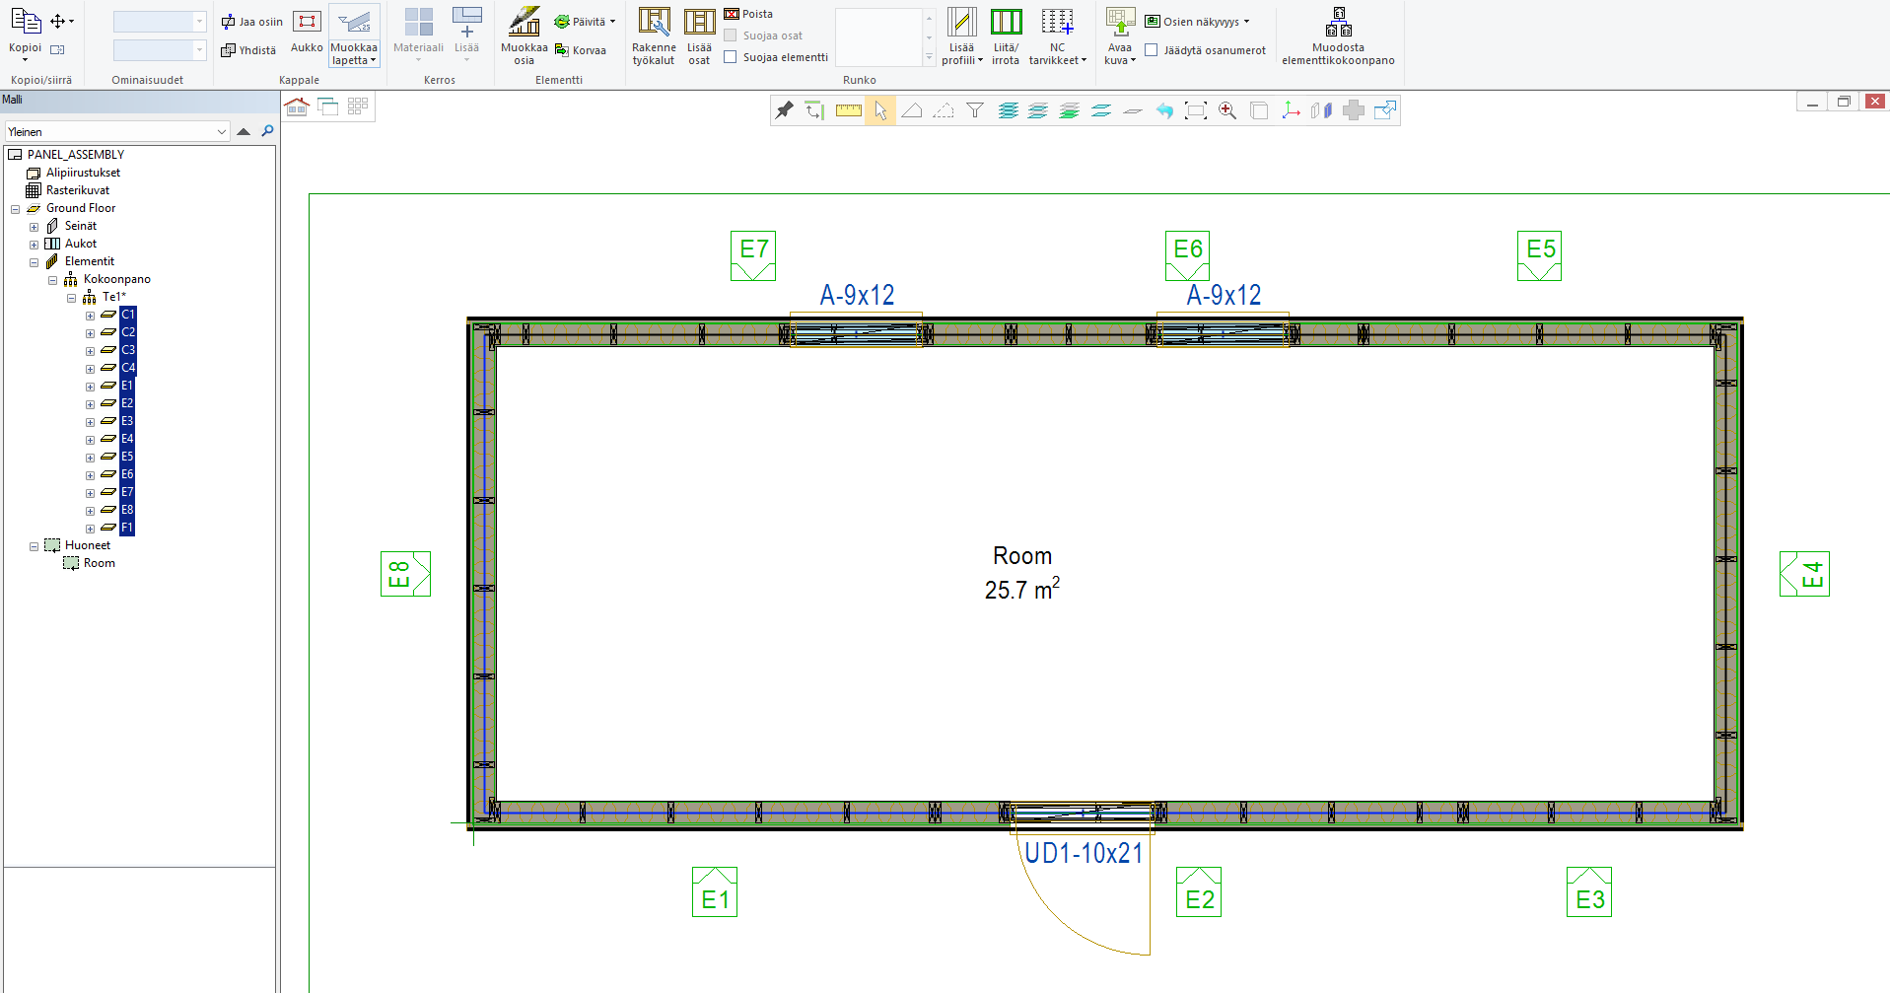Open the Päivitä dropdown arrow
The width and height of the screenshot is (1890, 993).
coord(612,22)
